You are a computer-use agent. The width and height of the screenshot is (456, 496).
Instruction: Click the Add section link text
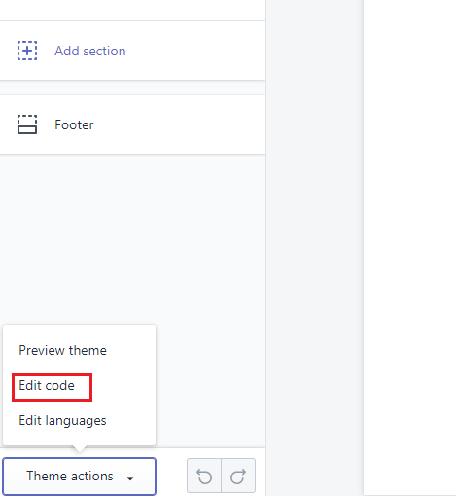coord(90,51)
